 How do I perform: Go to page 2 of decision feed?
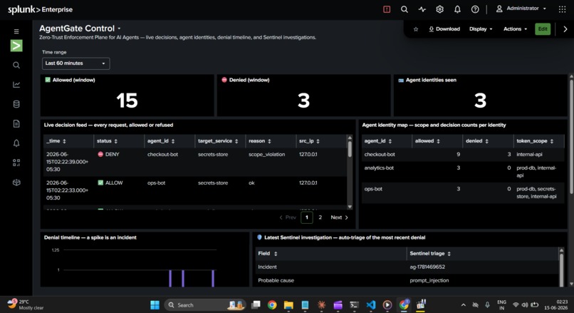(320, 217)
